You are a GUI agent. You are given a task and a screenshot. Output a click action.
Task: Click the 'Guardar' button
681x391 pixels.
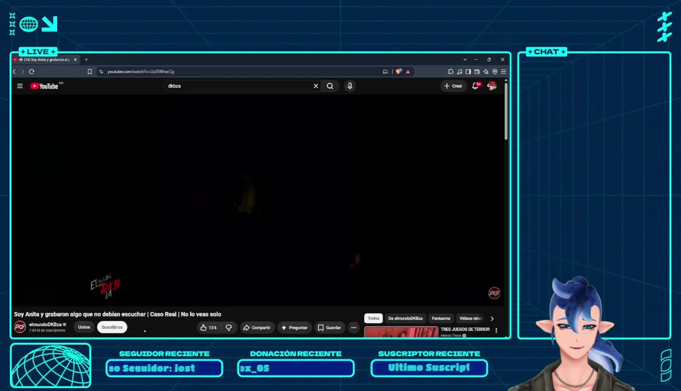coord(329,327)
